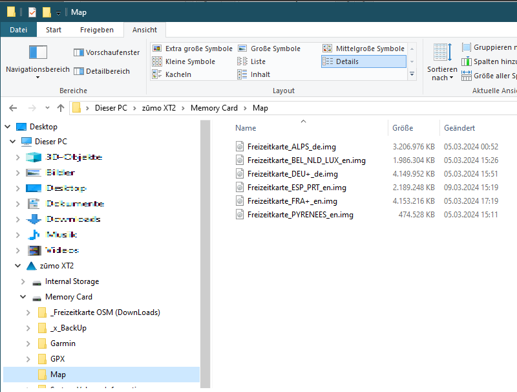Click the navigation pane scrollbar
Viewport: 517px width, 392px height.
(x=205, y=254)
